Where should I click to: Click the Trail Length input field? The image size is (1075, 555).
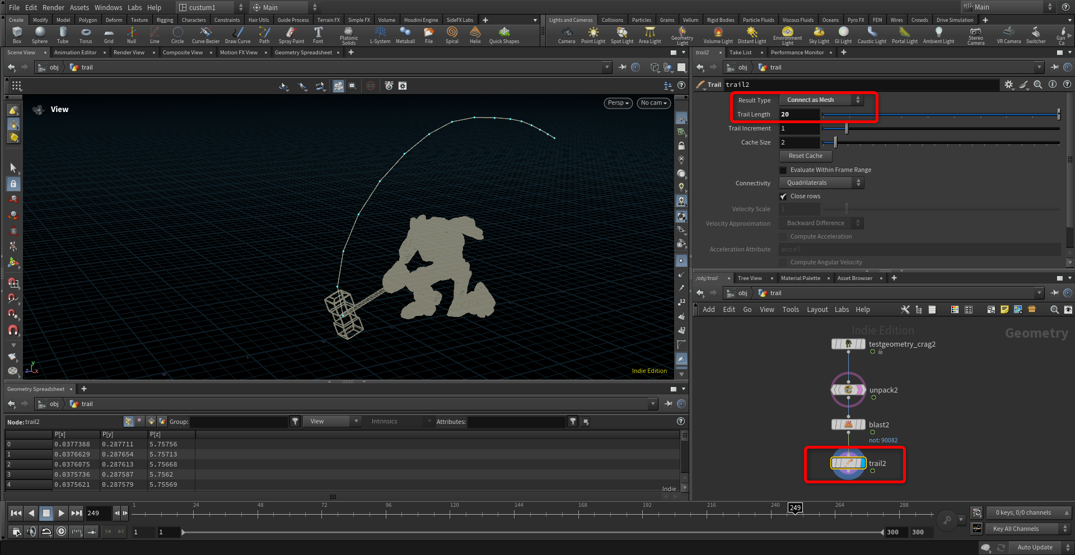pyautogui.click(x=799, y=114)
